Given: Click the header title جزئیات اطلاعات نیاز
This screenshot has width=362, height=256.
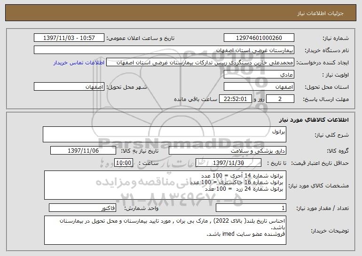Looking at the screenshot, I should click(320, 13).
